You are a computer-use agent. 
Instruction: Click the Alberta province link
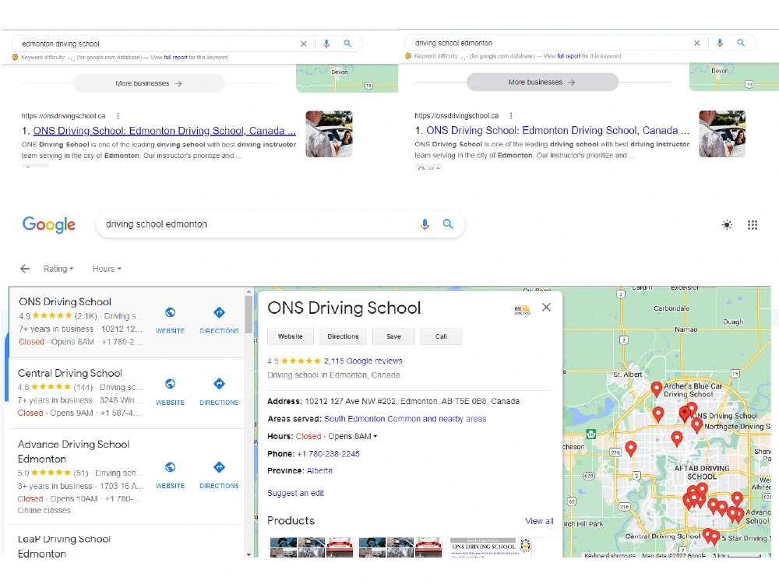(319, 471)
